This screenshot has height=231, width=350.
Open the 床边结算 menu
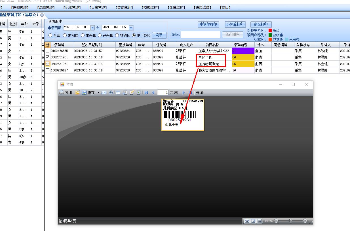202,8
